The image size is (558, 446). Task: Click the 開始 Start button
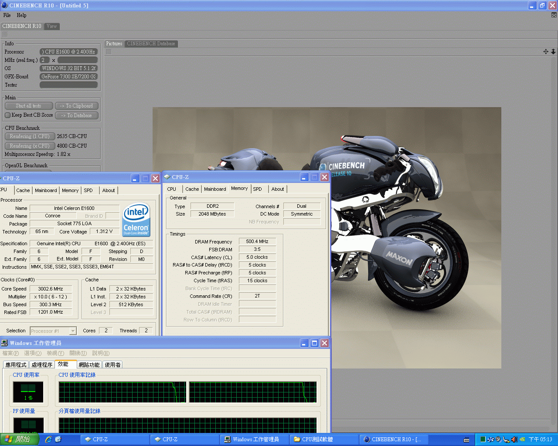pyautogui.click(x=20, y=439)
